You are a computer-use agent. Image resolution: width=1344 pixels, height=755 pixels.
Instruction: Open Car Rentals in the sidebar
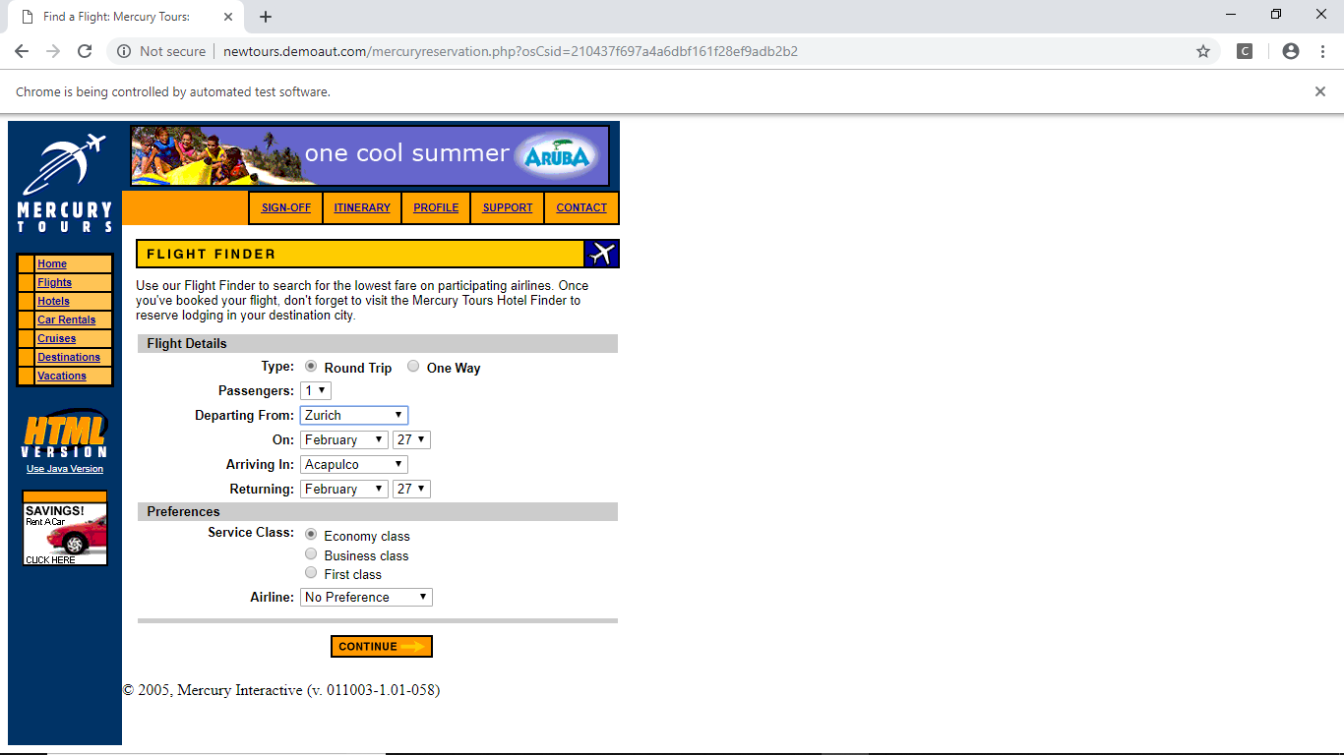click(x=67, y=319)
